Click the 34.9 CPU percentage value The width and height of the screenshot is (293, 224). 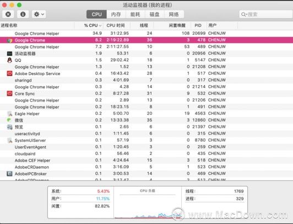pos(97,33)
